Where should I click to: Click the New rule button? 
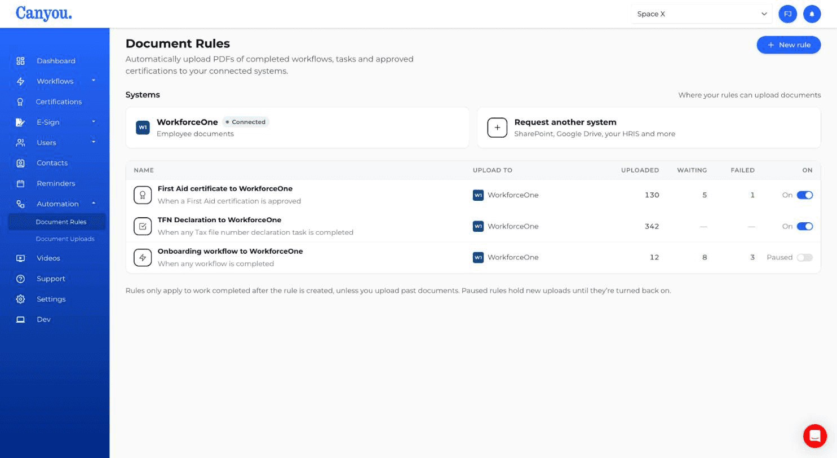tap(789, 45)
